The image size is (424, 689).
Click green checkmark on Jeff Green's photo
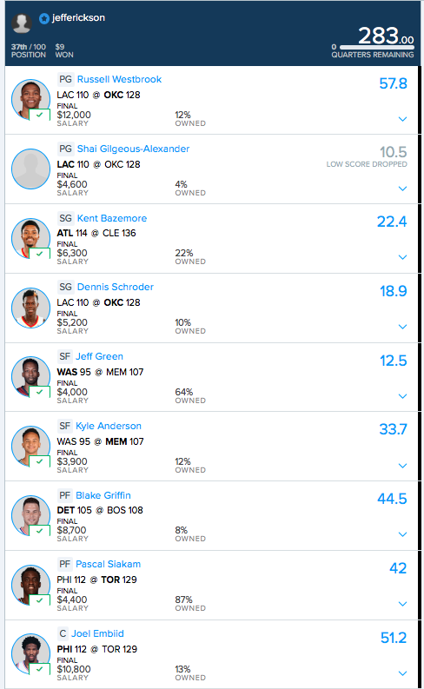(x=40, y=392)
